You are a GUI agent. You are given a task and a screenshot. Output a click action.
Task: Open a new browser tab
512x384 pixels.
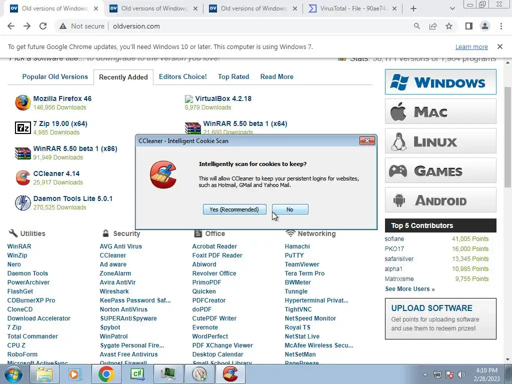click(x=413, y=8)
